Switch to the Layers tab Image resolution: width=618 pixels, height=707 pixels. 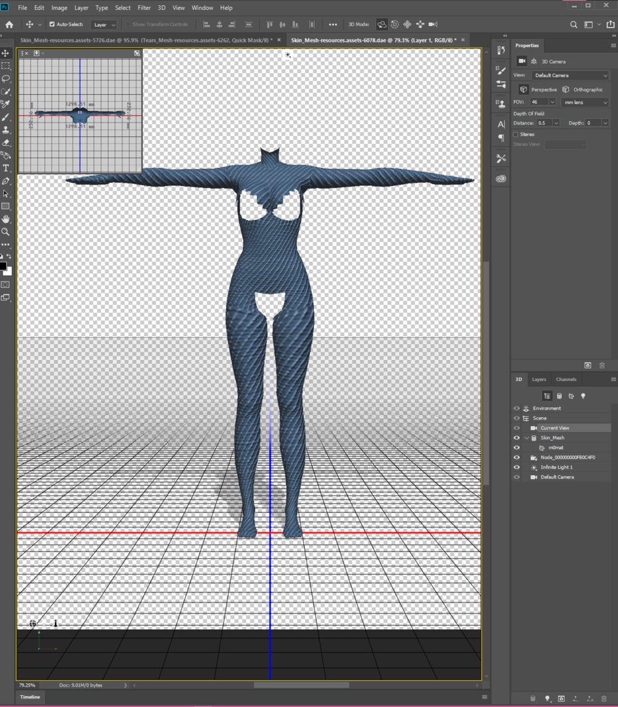pyautogui.click(x=539, y=379)
